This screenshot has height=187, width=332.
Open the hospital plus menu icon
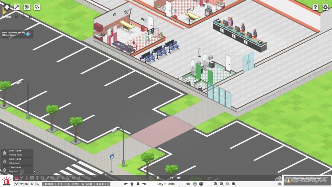[x=7, y=7]
